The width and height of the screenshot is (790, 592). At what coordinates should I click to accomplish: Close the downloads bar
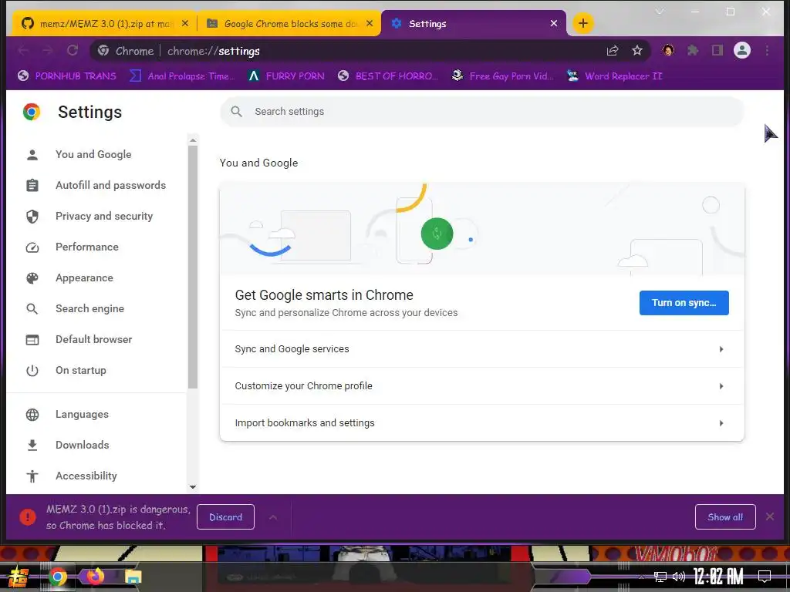(770, 516)
